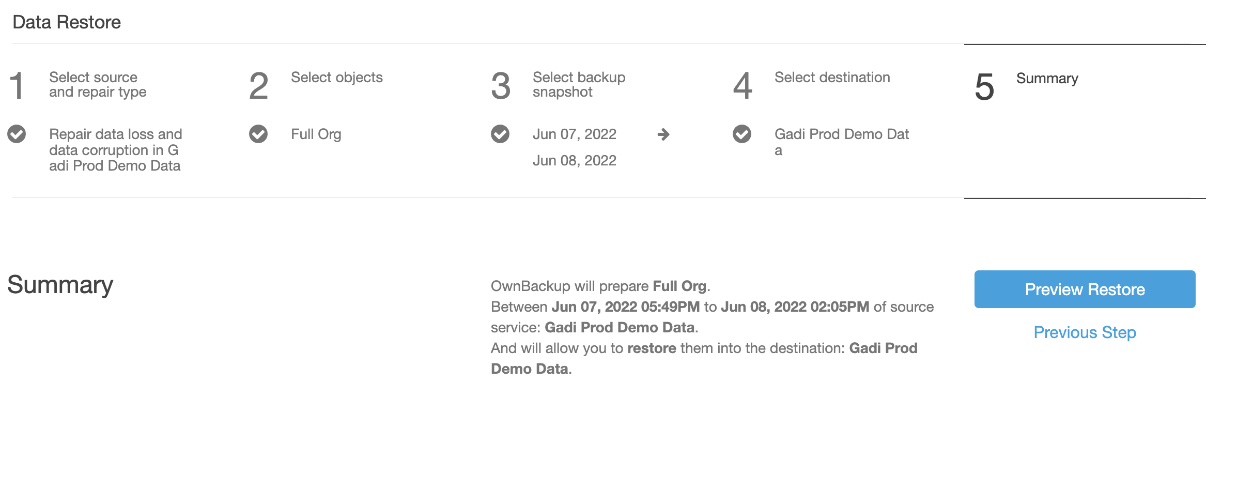Click the checkmark icon next to snapshot dates
Screen dimensions: 1237x489
[x=499, y=134]
